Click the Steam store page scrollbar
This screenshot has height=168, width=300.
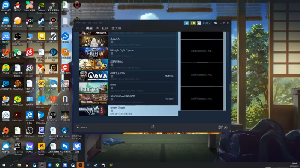point(230,87)
